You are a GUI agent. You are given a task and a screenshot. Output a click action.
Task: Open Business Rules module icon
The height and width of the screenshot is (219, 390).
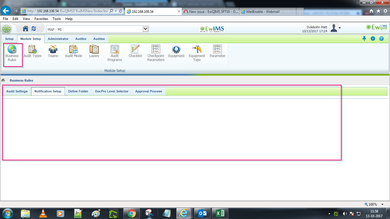click(x=12, y=54)
